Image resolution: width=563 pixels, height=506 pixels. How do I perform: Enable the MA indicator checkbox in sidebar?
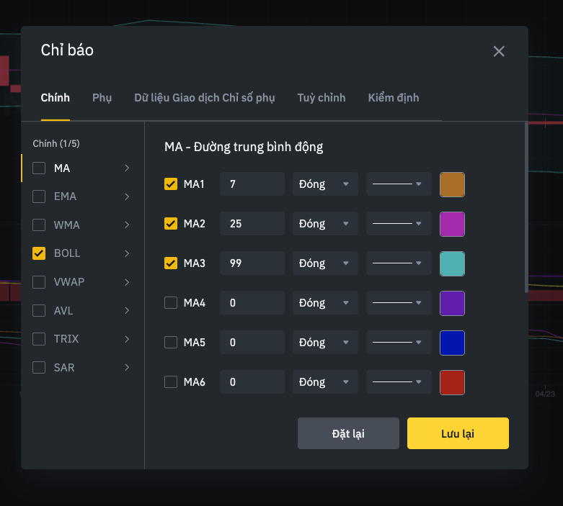(39, 168)
